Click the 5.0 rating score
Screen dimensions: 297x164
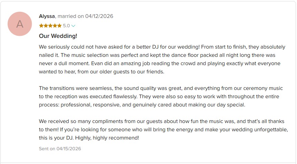coord(66,26)
